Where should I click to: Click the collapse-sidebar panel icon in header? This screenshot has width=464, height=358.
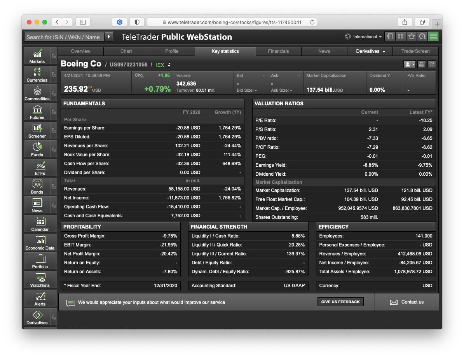[x=390, y=37]
